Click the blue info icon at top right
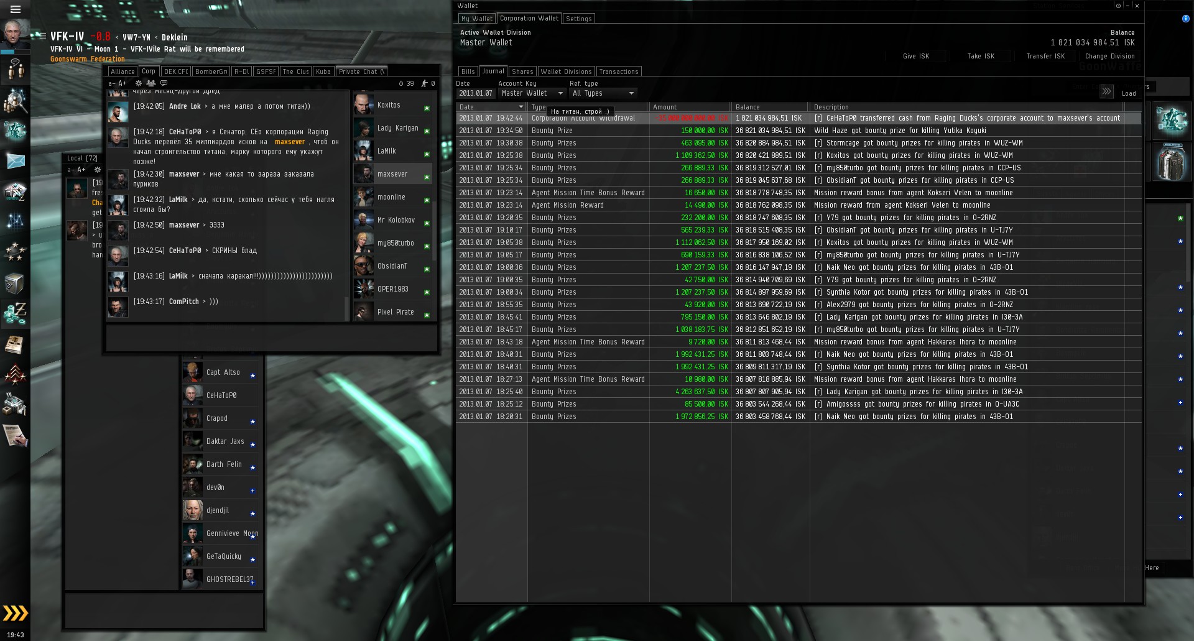Viewport: 1194px width, 641px height. tap(1185, 19)
